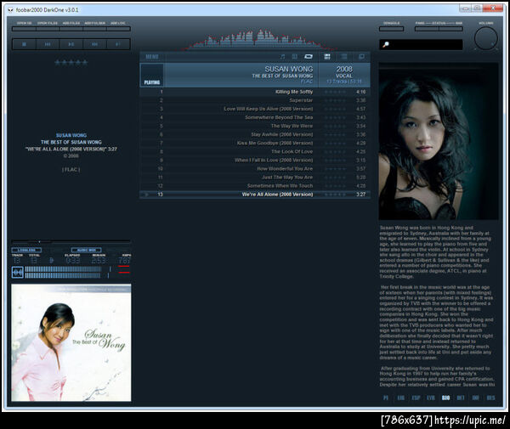This screenshot has height=429, width=510.
Task: Select track 2 Superstar
Action: click(255, 100)
